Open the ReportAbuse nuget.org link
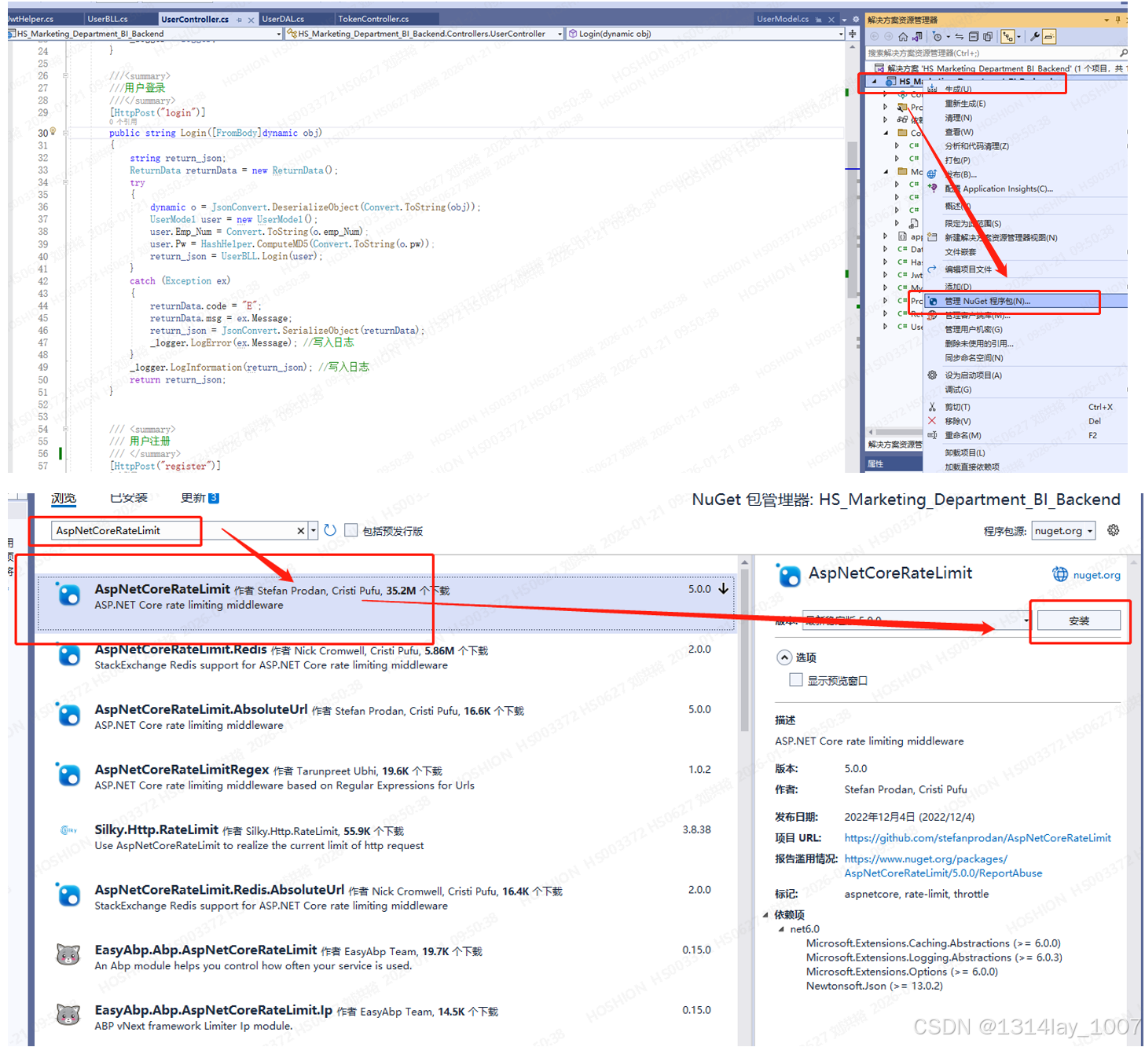This screenshot has width=1145, height=1047. [x=943, y=866]
